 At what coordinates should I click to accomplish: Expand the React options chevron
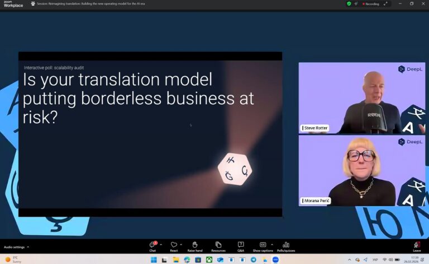181,244
